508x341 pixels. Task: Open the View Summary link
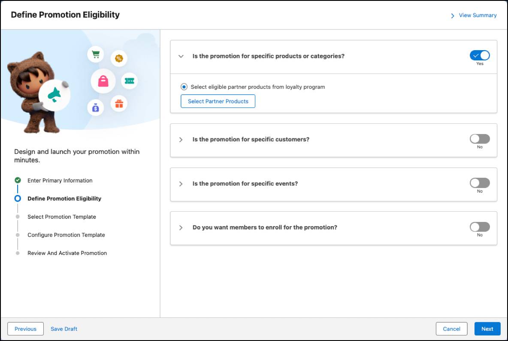(x=478, y=15)
